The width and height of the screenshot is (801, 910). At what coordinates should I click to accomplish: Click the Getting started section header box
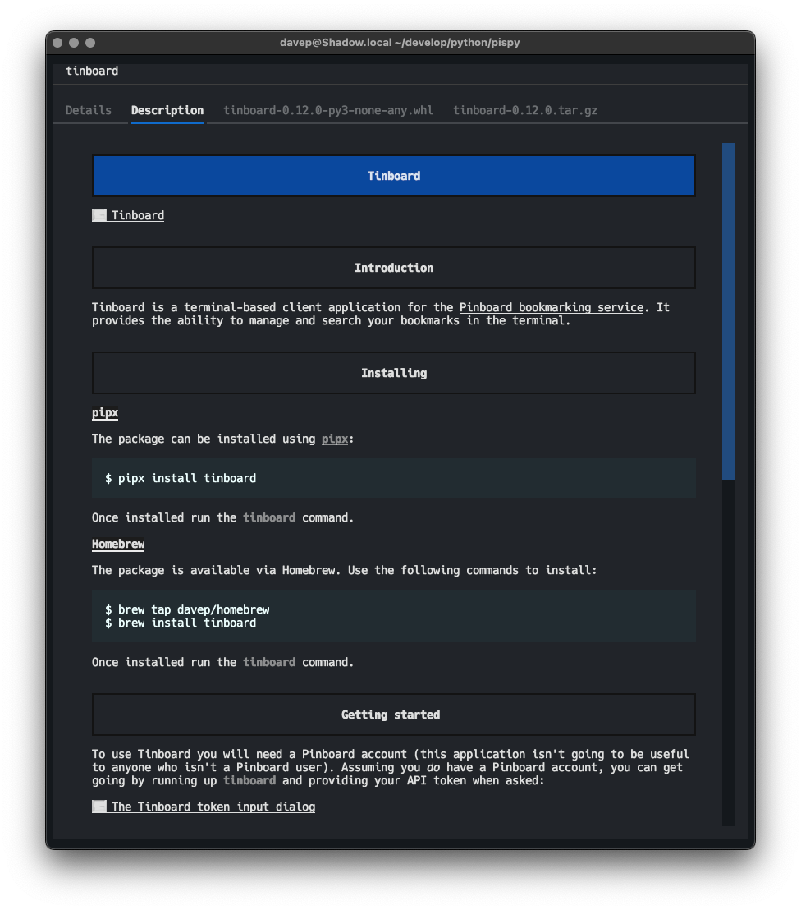393,714
